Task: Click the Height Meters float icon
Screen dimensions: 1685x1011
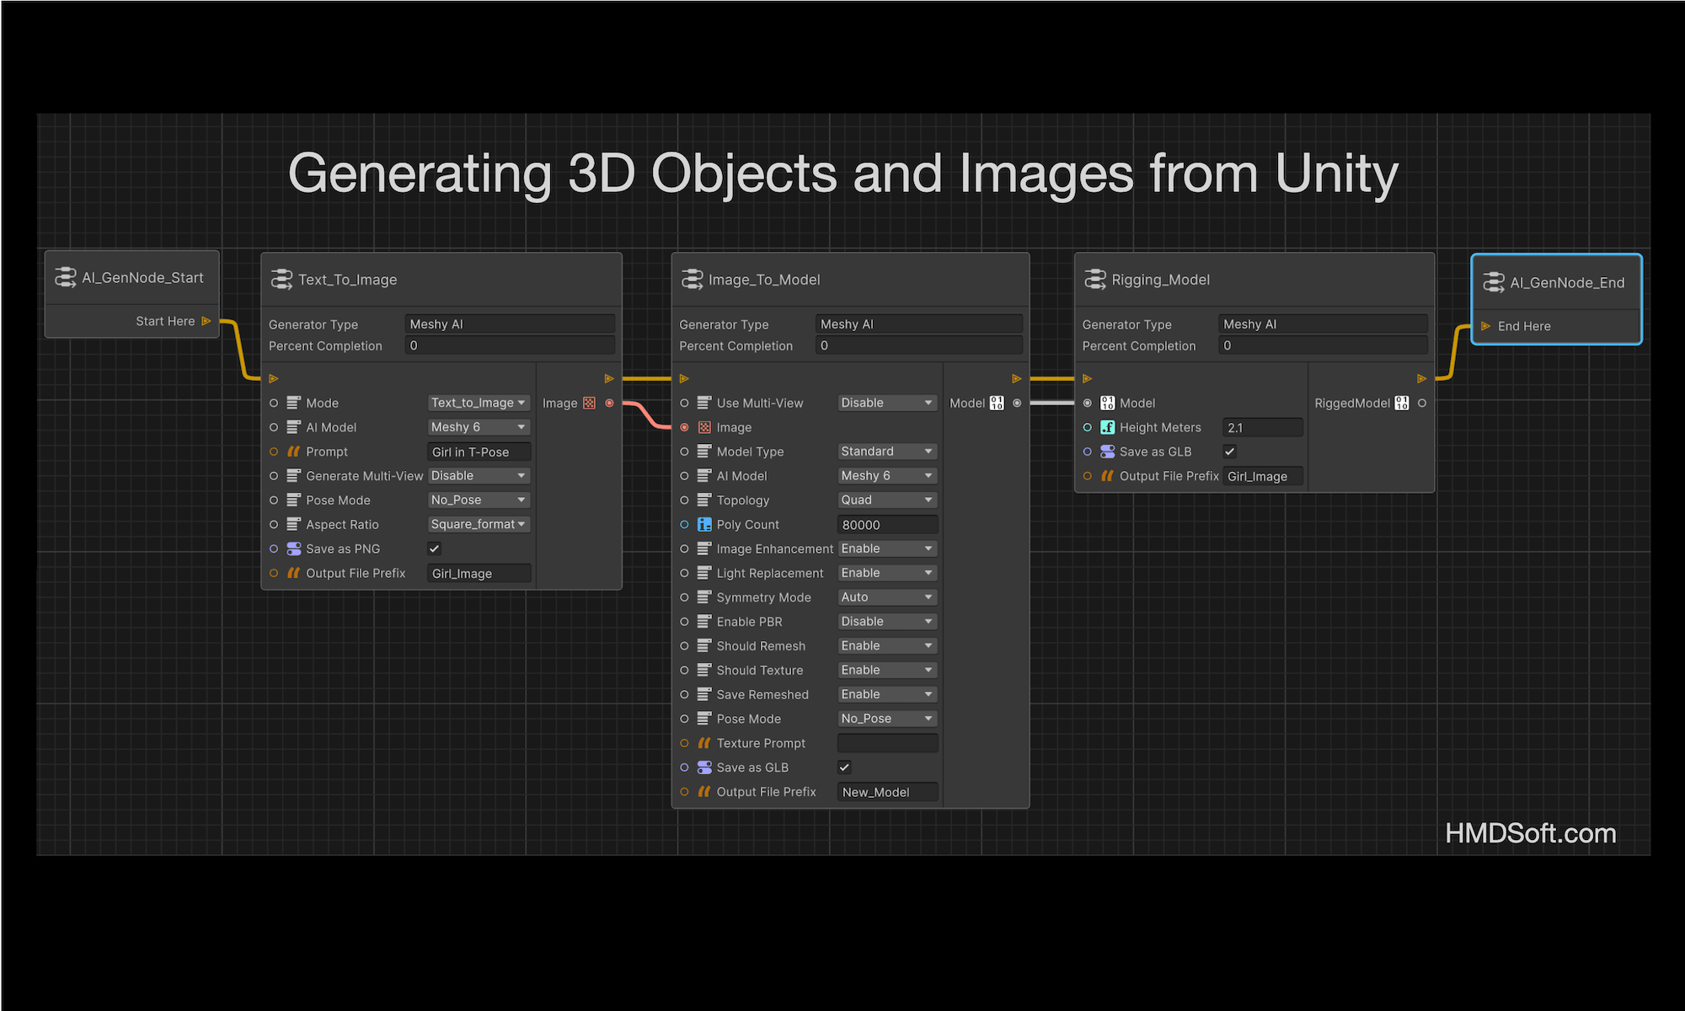Action: pyautogui.click(x=1107, y=428)
